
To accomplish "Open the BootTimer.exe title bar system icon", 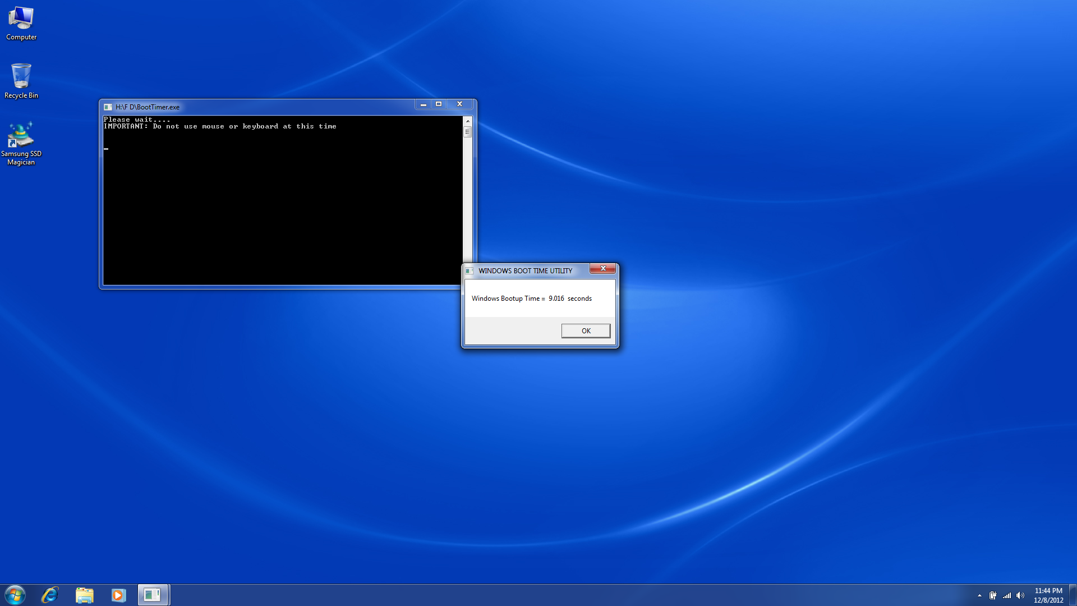I will point(108,107).
